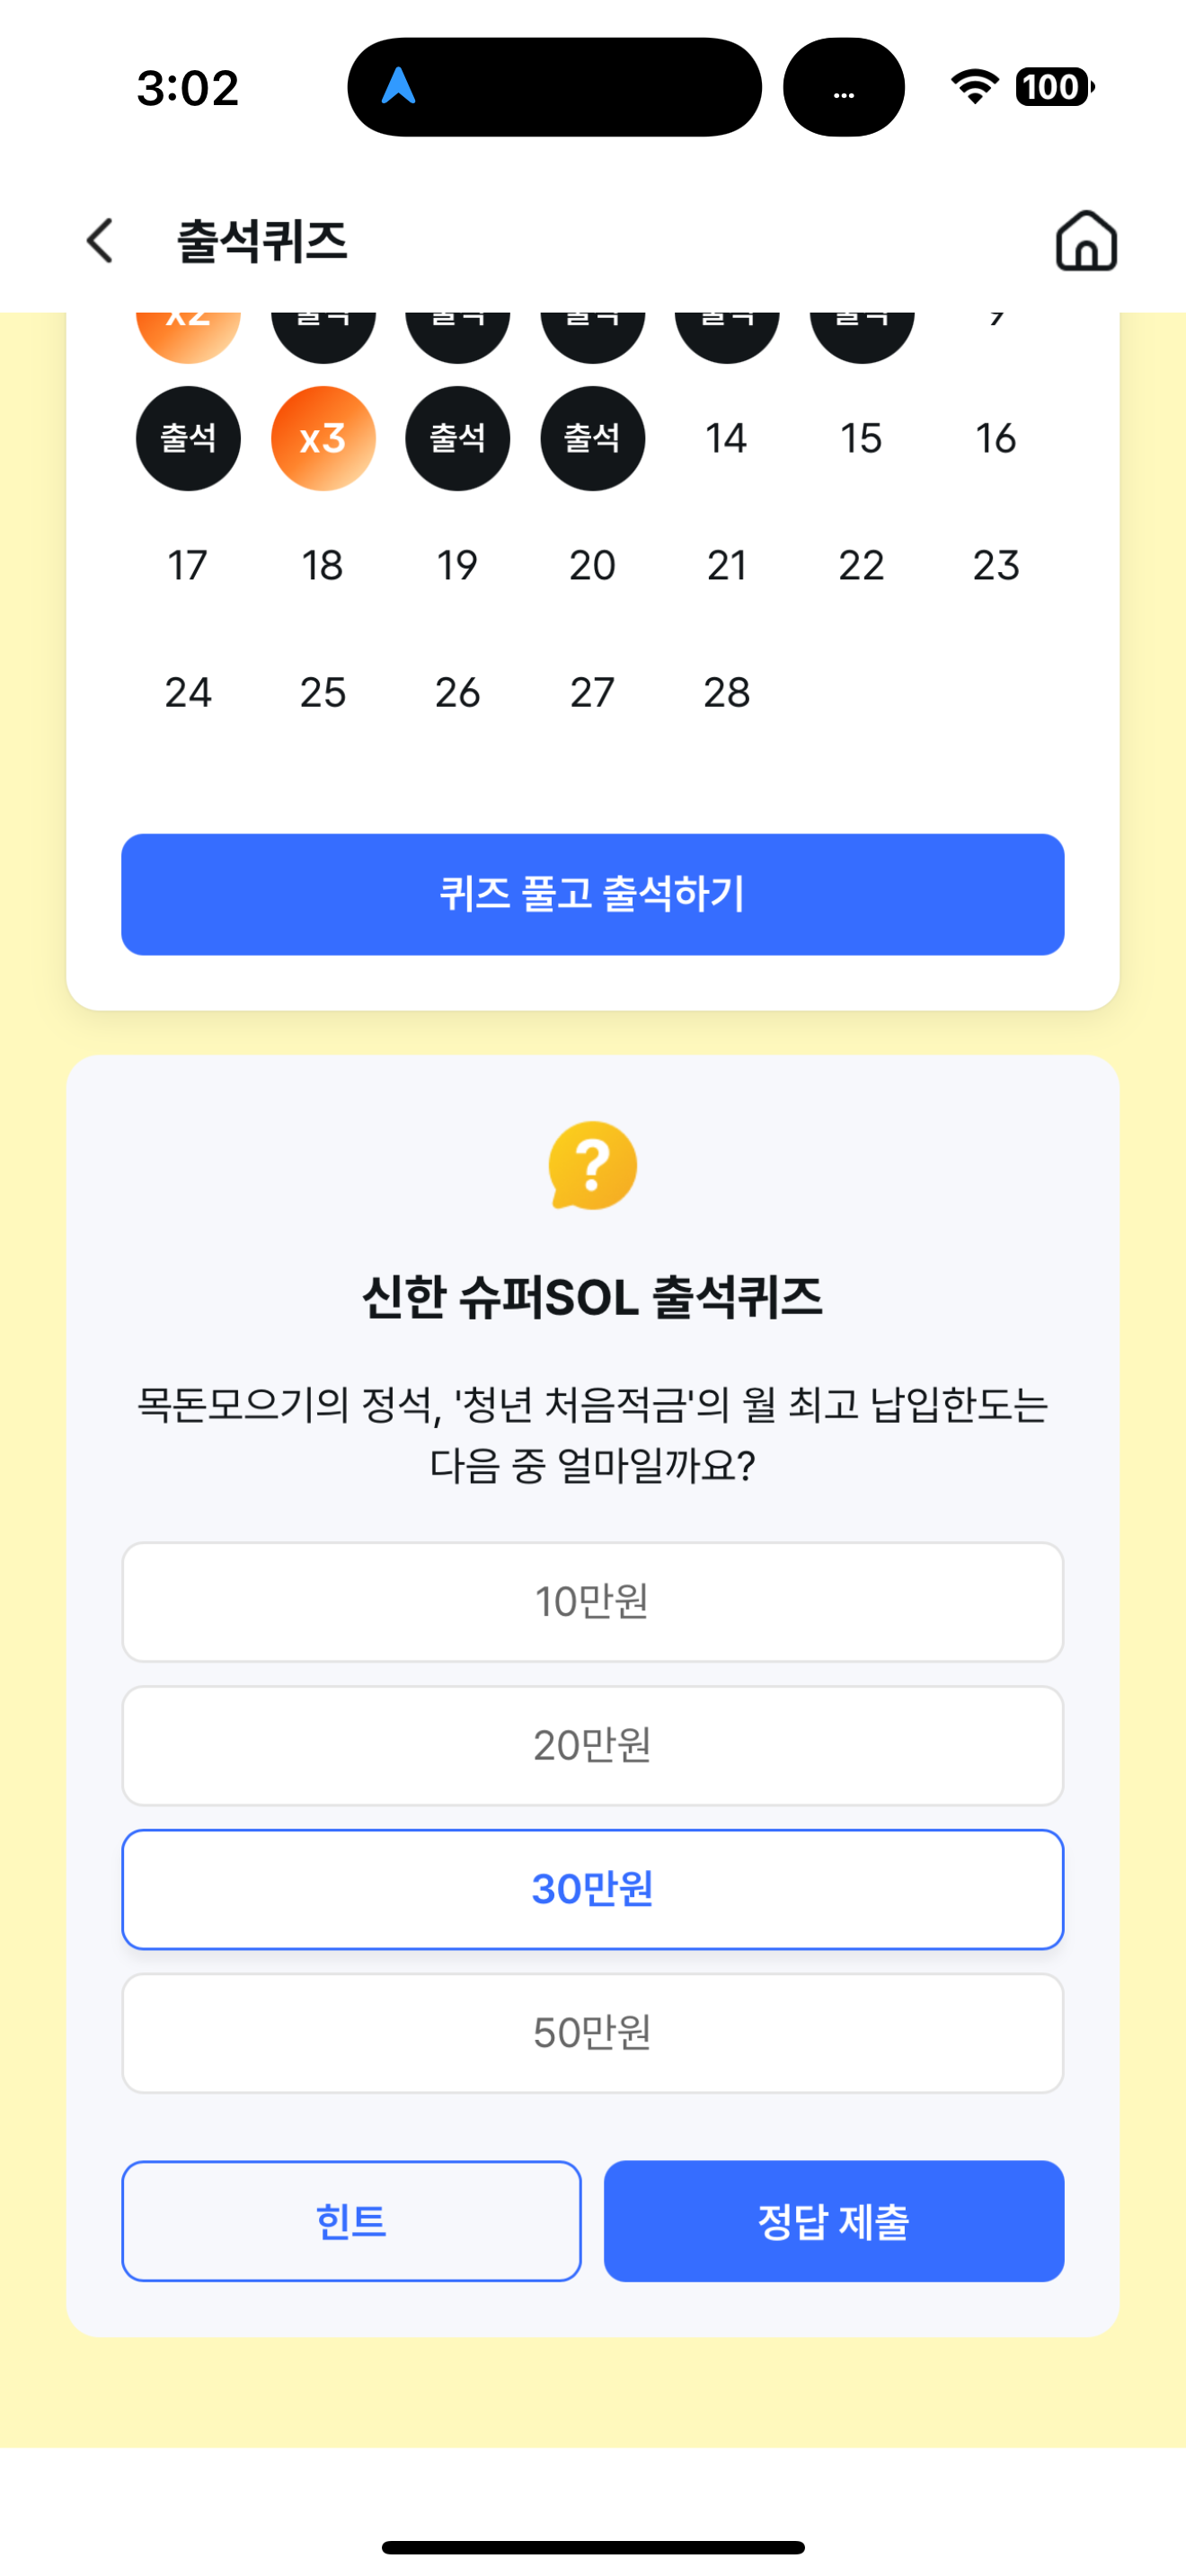Tap calendar day 28
Image resolution: width=1186 pixels, height=2576 pixels.
[x=727, y=692]
